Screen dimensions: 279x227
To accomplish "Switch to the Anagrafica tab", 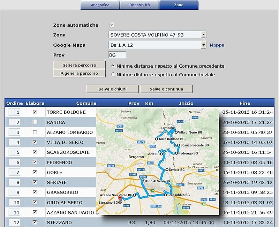I will coord(100,5).
